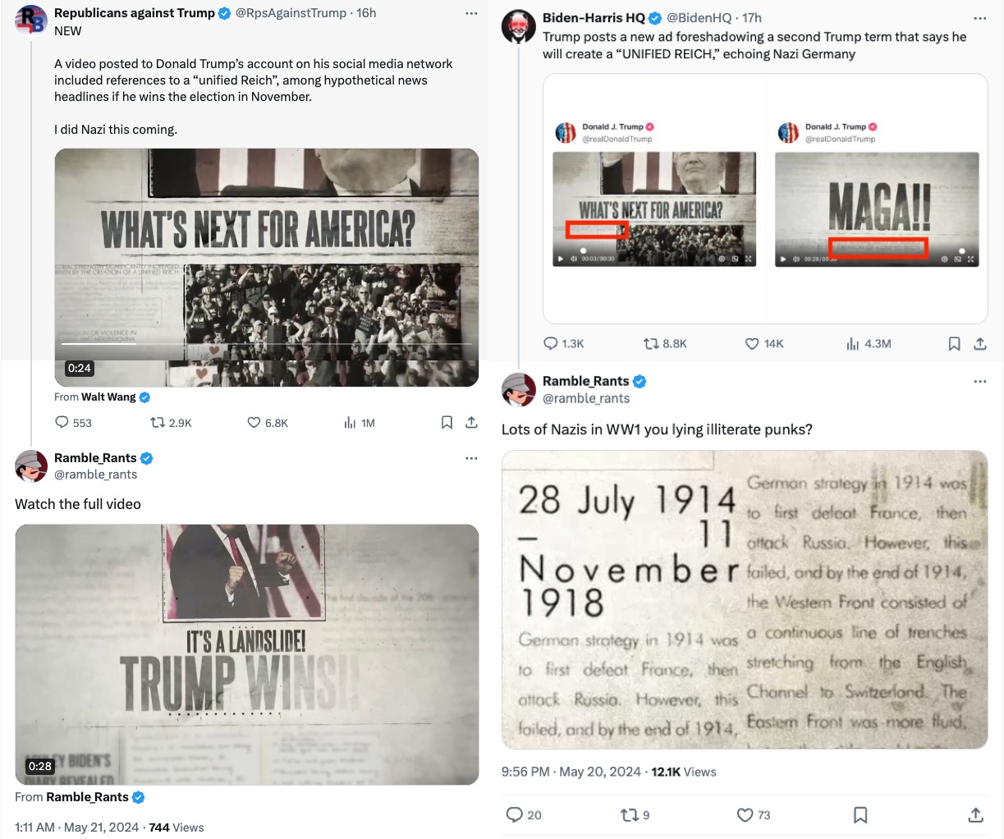Viewport: 1004px width, 839px height.
Task: Bookmark the Republicans against Trump tweet
Action: point(447,423)
